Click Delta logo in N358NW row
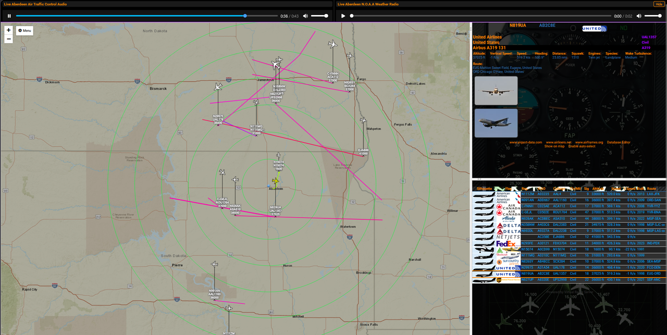Image resolution: width=667 pixels, height=335 pixels. (x=508, y=225)
